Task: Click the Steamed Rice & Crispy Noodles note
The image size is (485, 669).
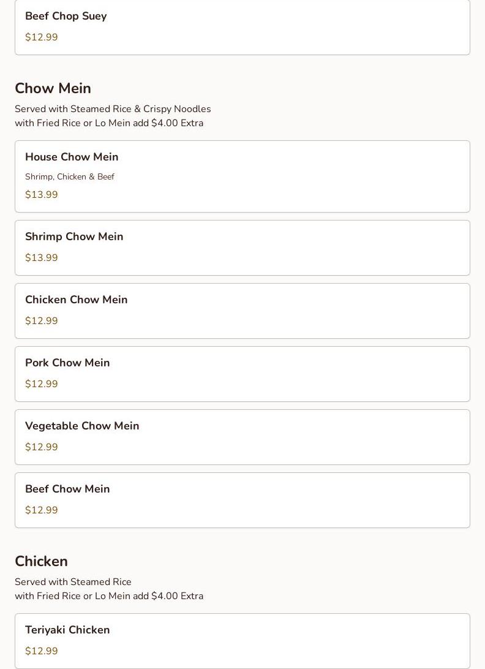Action: tap(113, 109)
